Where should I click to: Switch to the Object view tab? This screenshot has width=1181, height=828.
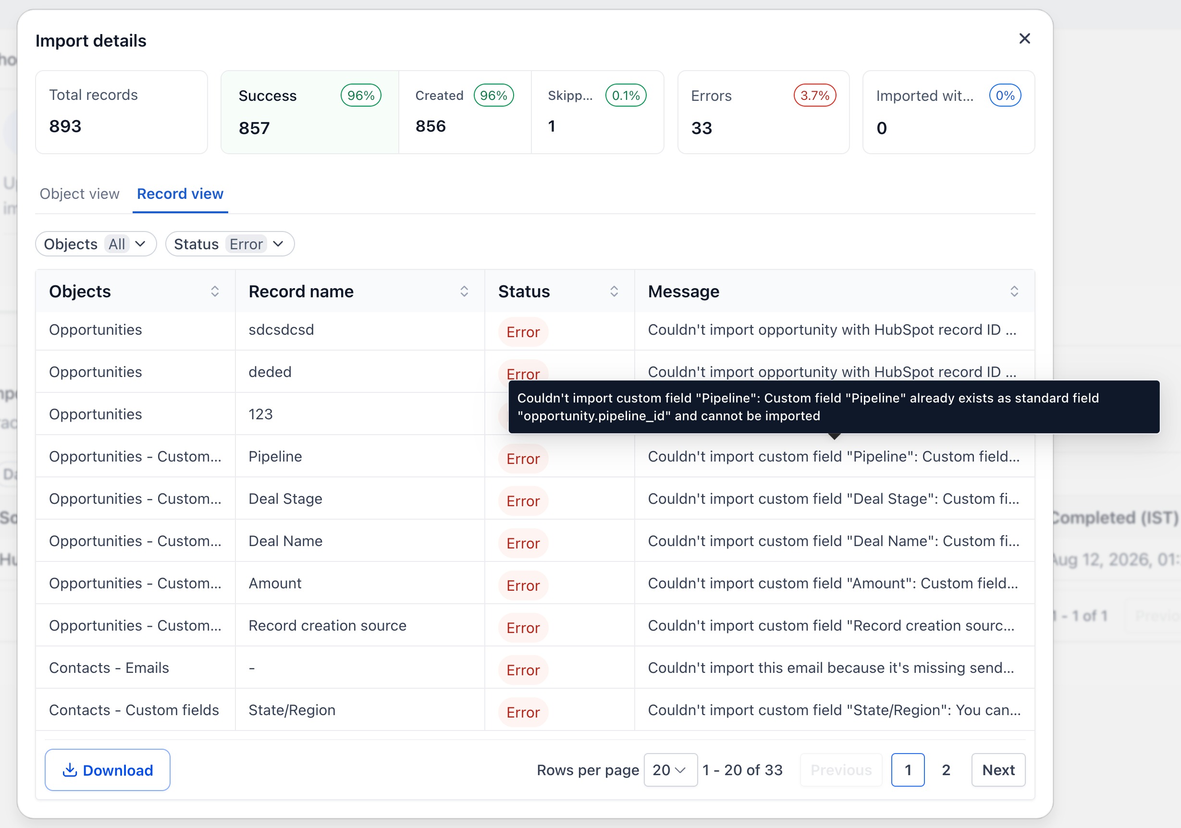pyautogui.click(x=79, y=194)
